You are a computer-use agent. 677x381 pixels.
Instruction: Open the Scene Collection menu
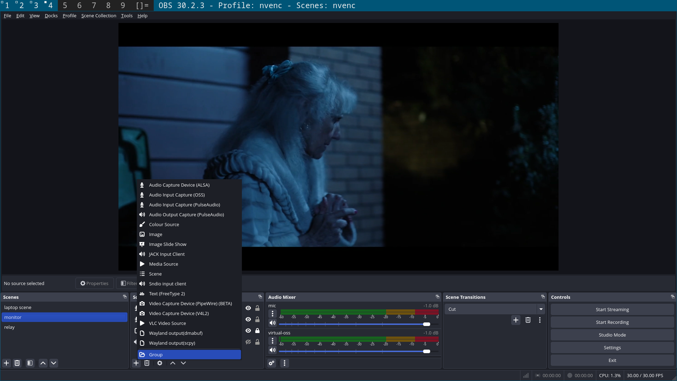coord(99,16)
